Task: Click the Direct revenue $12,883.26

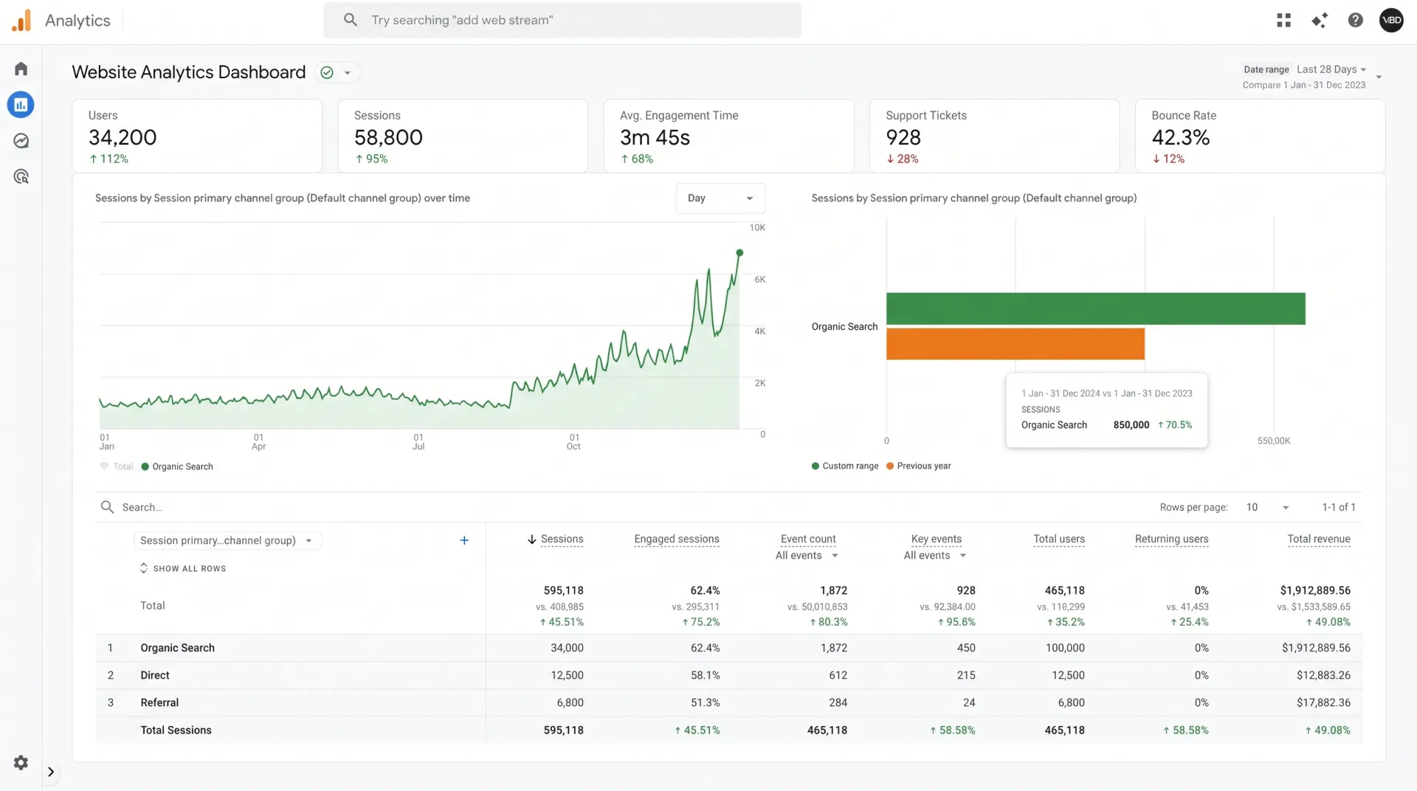Action: [1323, 675]
